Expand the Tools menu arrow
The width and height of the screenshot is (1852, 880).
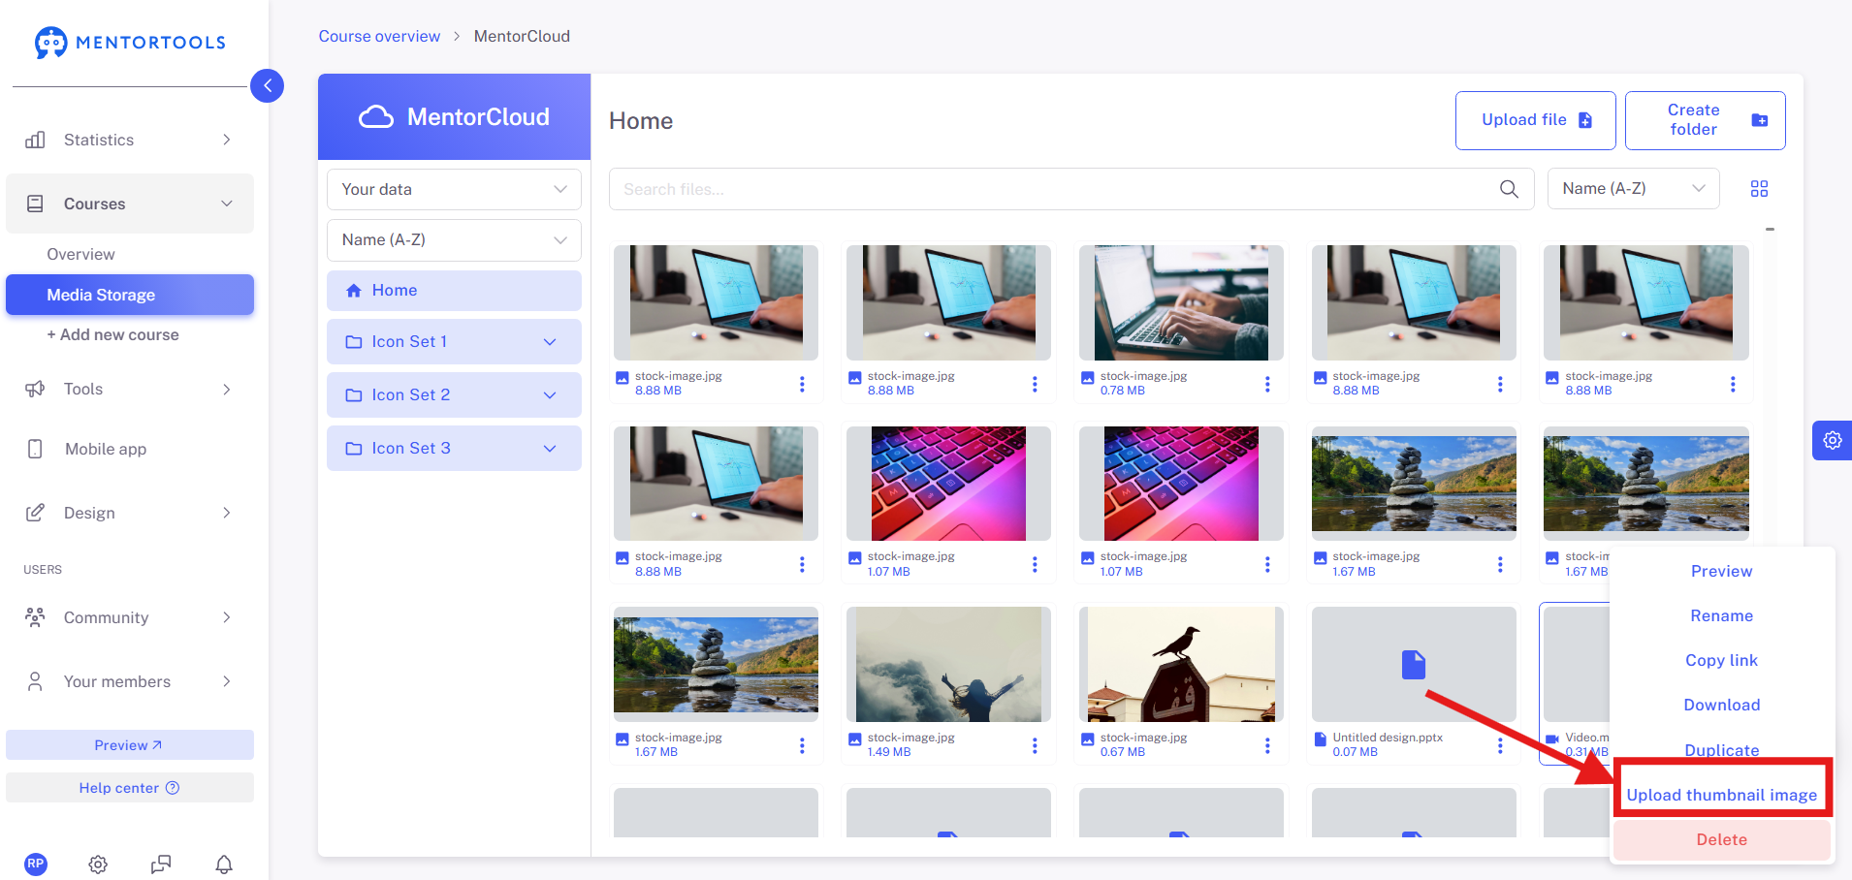(227, 389)
